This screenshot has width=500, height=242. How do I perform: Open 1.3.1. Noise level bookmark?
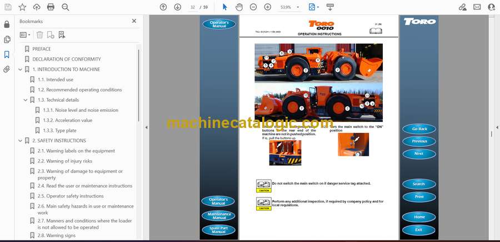pos(81,110)
